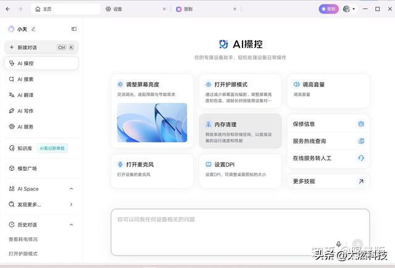Open 模型广场 in the sidebar
The image size is (395, 268).
coord(27,168)
